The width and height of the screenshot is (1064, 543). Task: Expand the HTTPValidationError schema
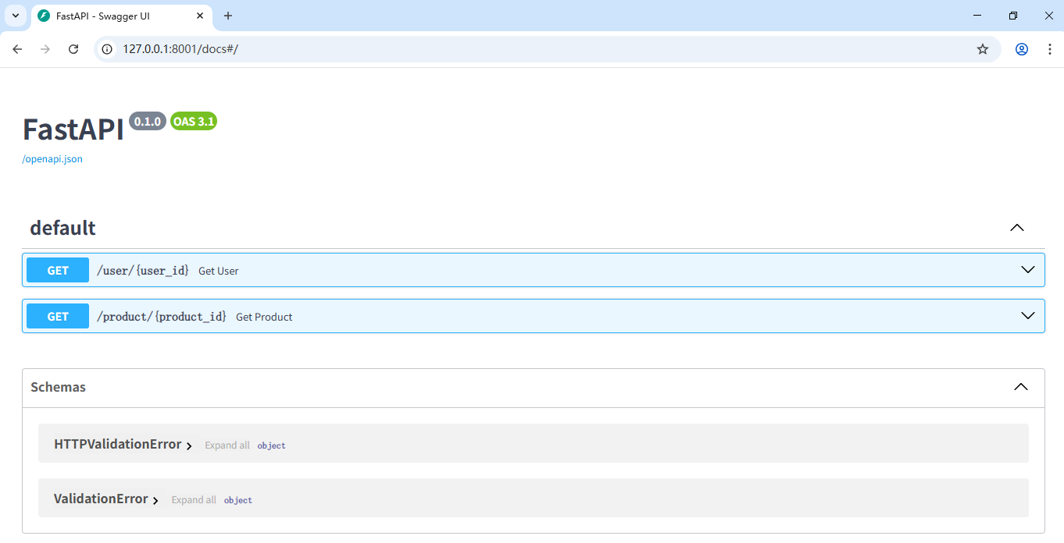coord(123,445)
